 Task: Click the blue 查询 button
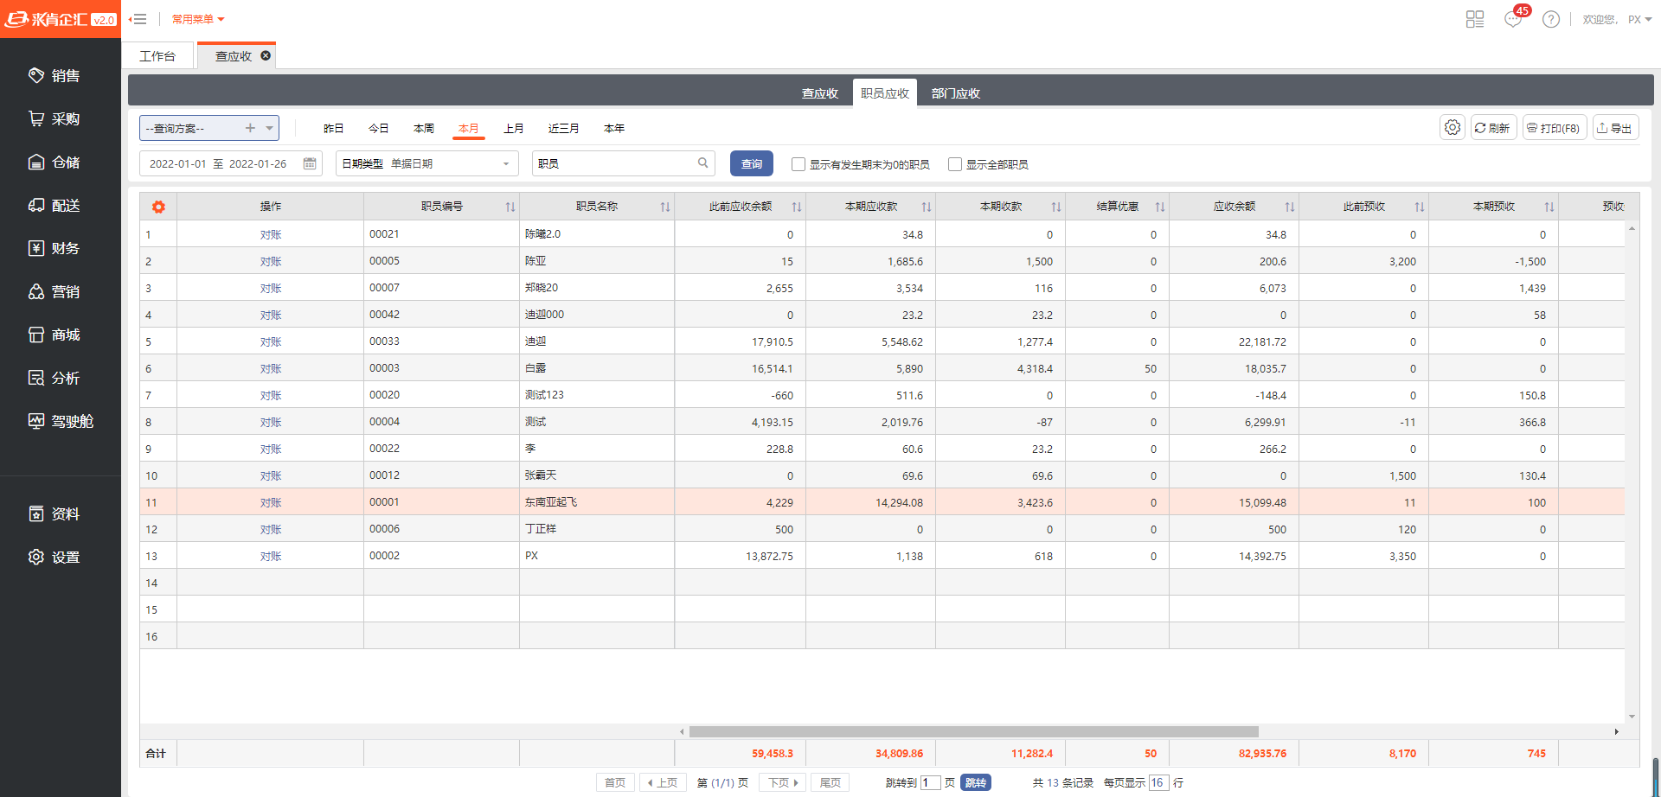(x=751, y=163)
